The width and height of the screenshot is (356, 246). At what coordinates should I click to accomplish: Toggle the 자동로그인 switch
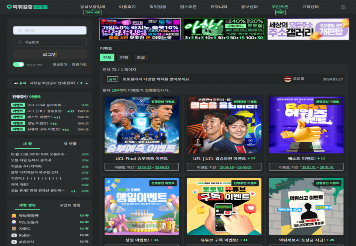(x=19, y=65)
